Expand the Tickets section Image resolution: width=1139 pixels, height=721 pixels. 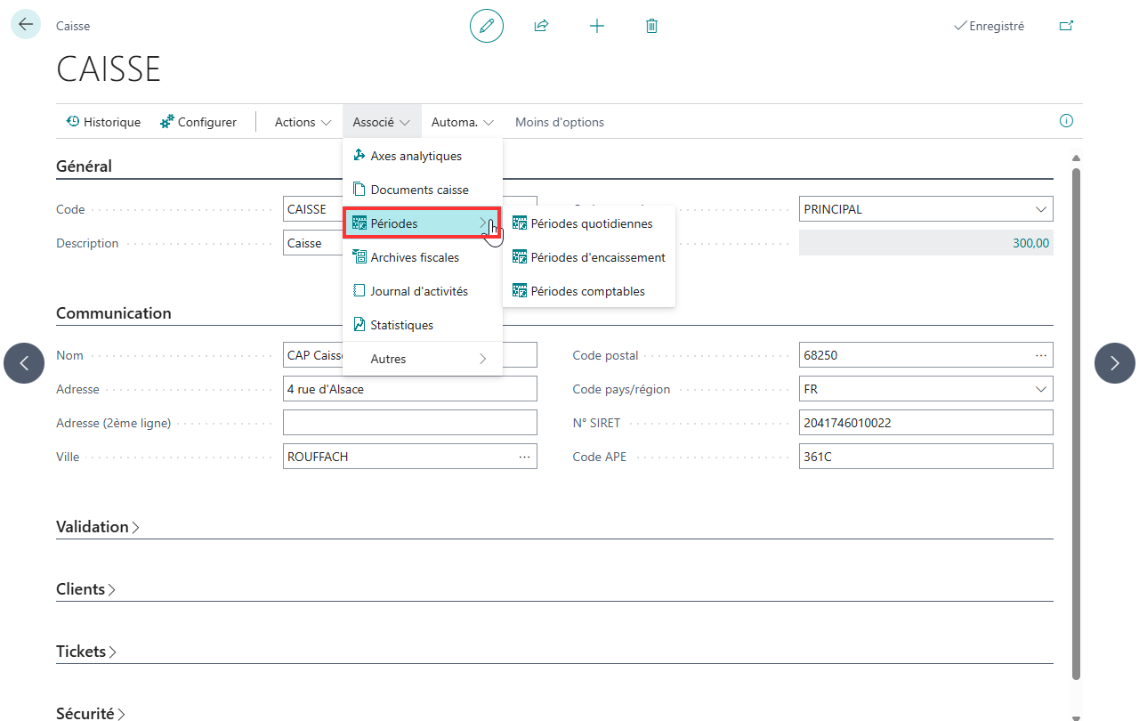tap(86, 652)
